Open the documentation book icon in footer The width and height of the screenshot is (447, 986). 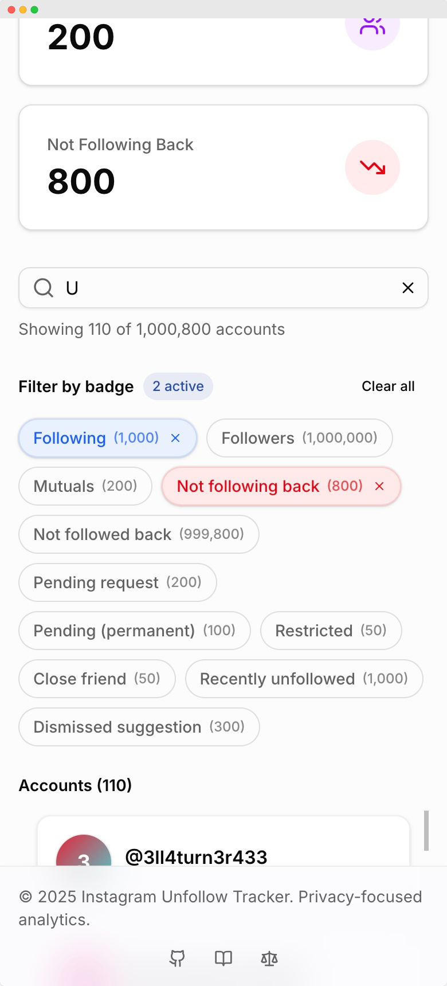click(x=223, y=958)
